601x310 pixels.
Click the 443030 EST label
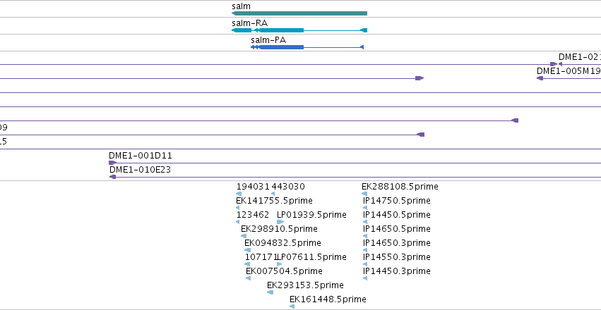pos(288,187)
